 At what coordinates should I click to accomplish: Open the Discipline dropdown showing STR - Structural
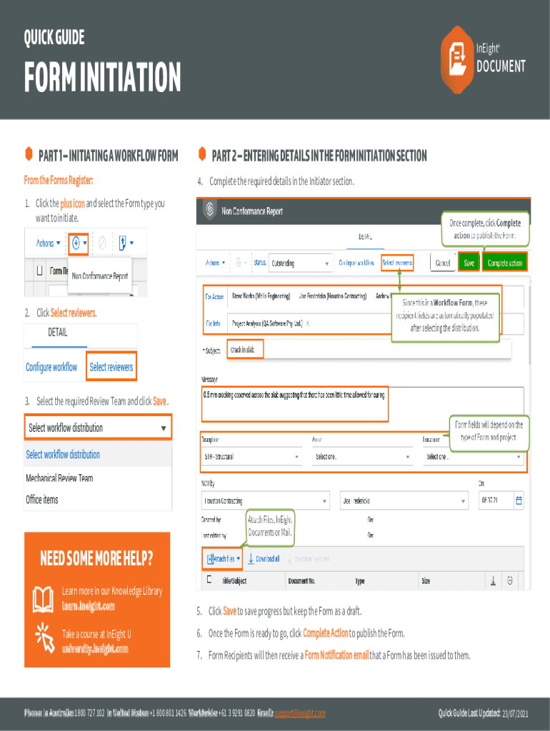251,457
